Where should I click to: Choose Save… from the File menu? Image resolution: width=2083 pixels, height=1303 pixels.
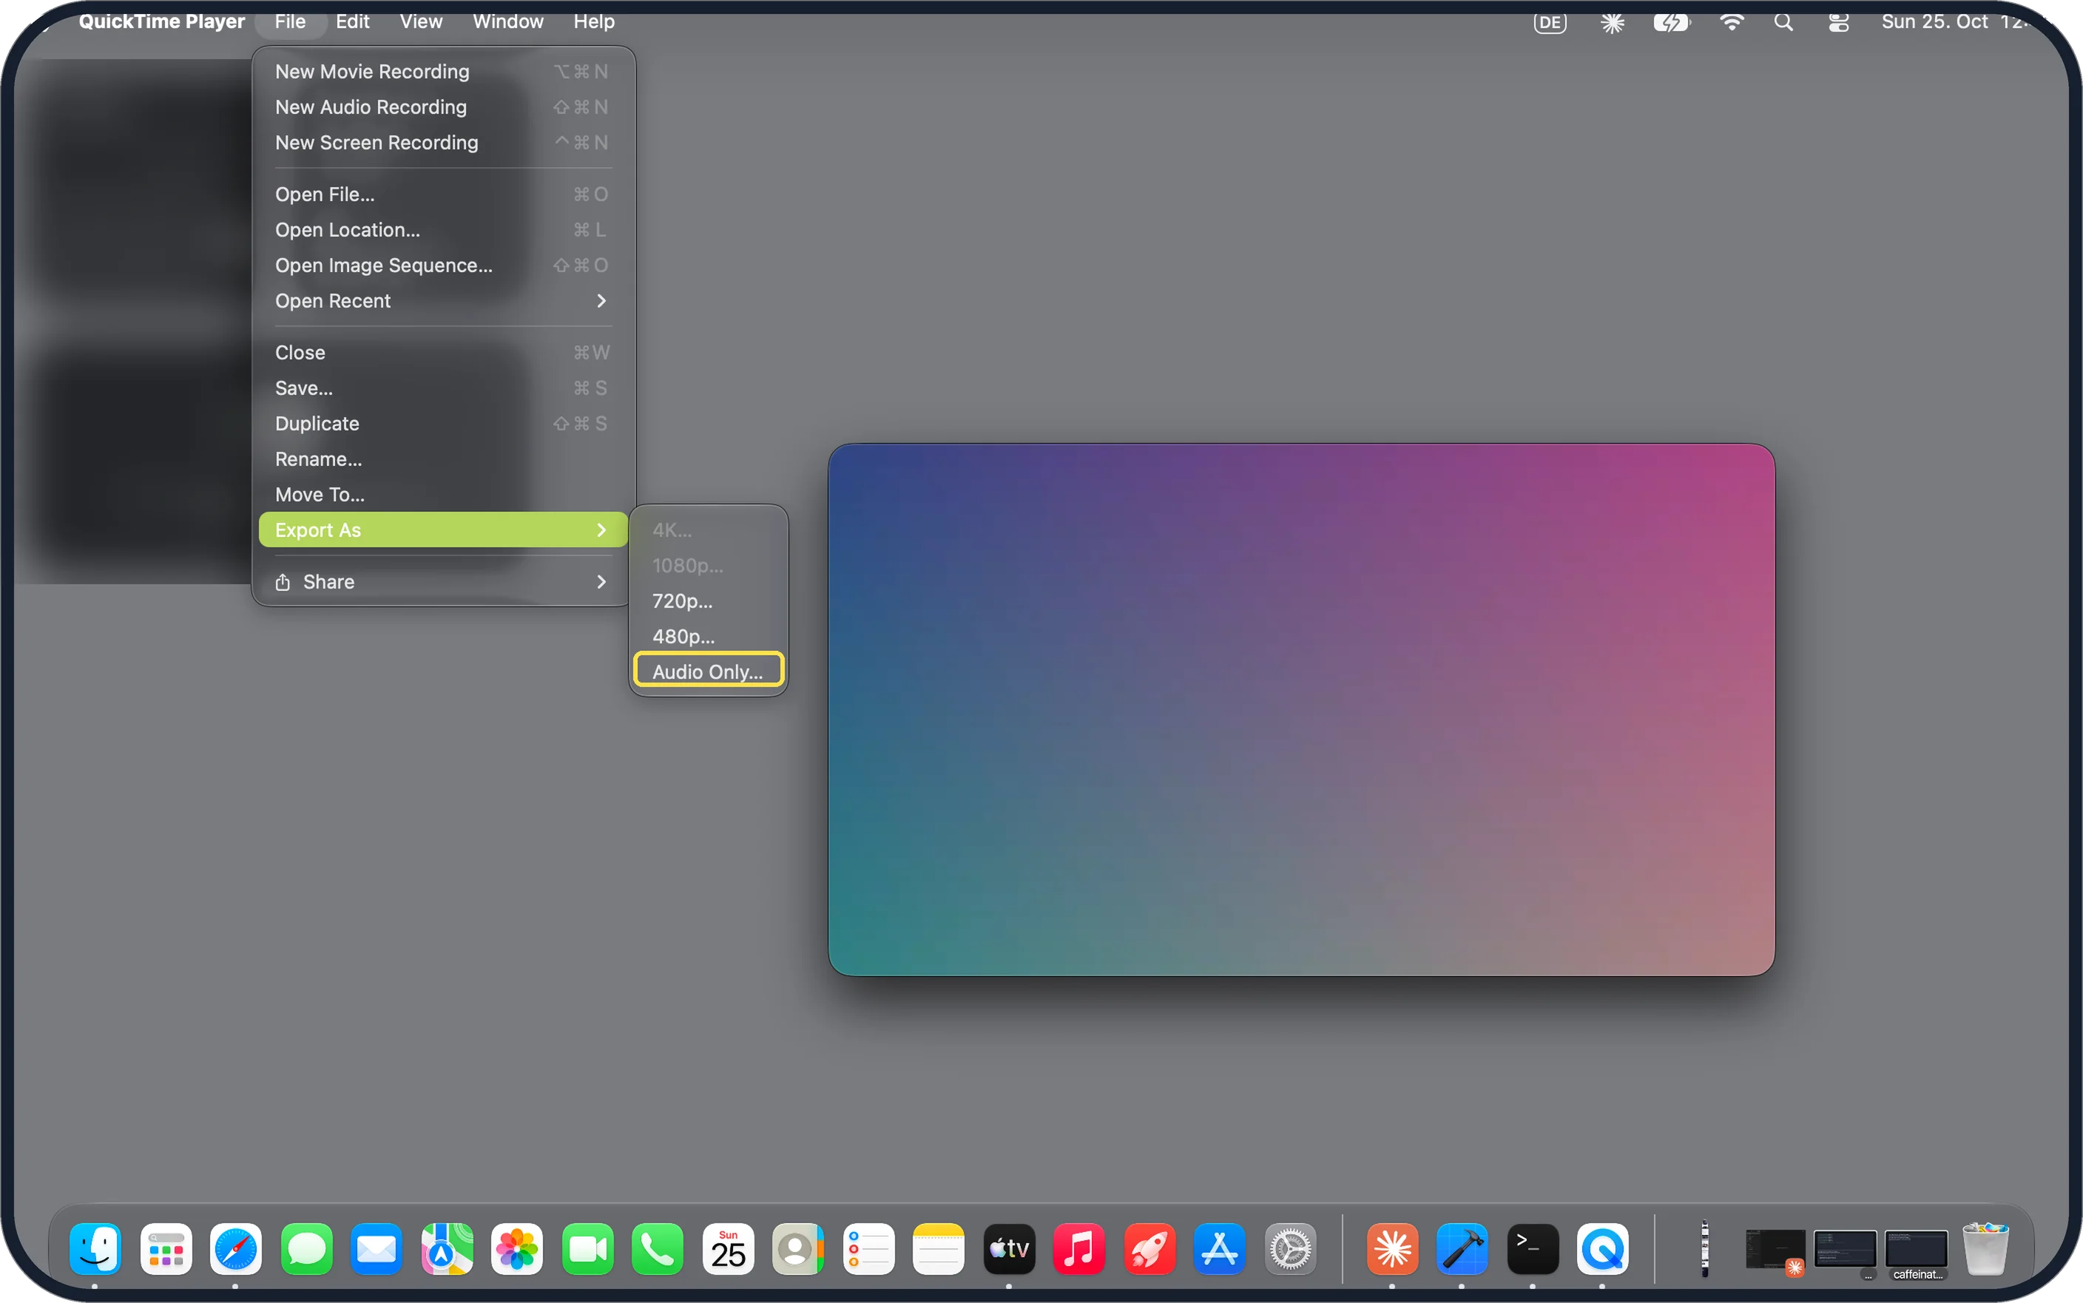coord(442,387)
